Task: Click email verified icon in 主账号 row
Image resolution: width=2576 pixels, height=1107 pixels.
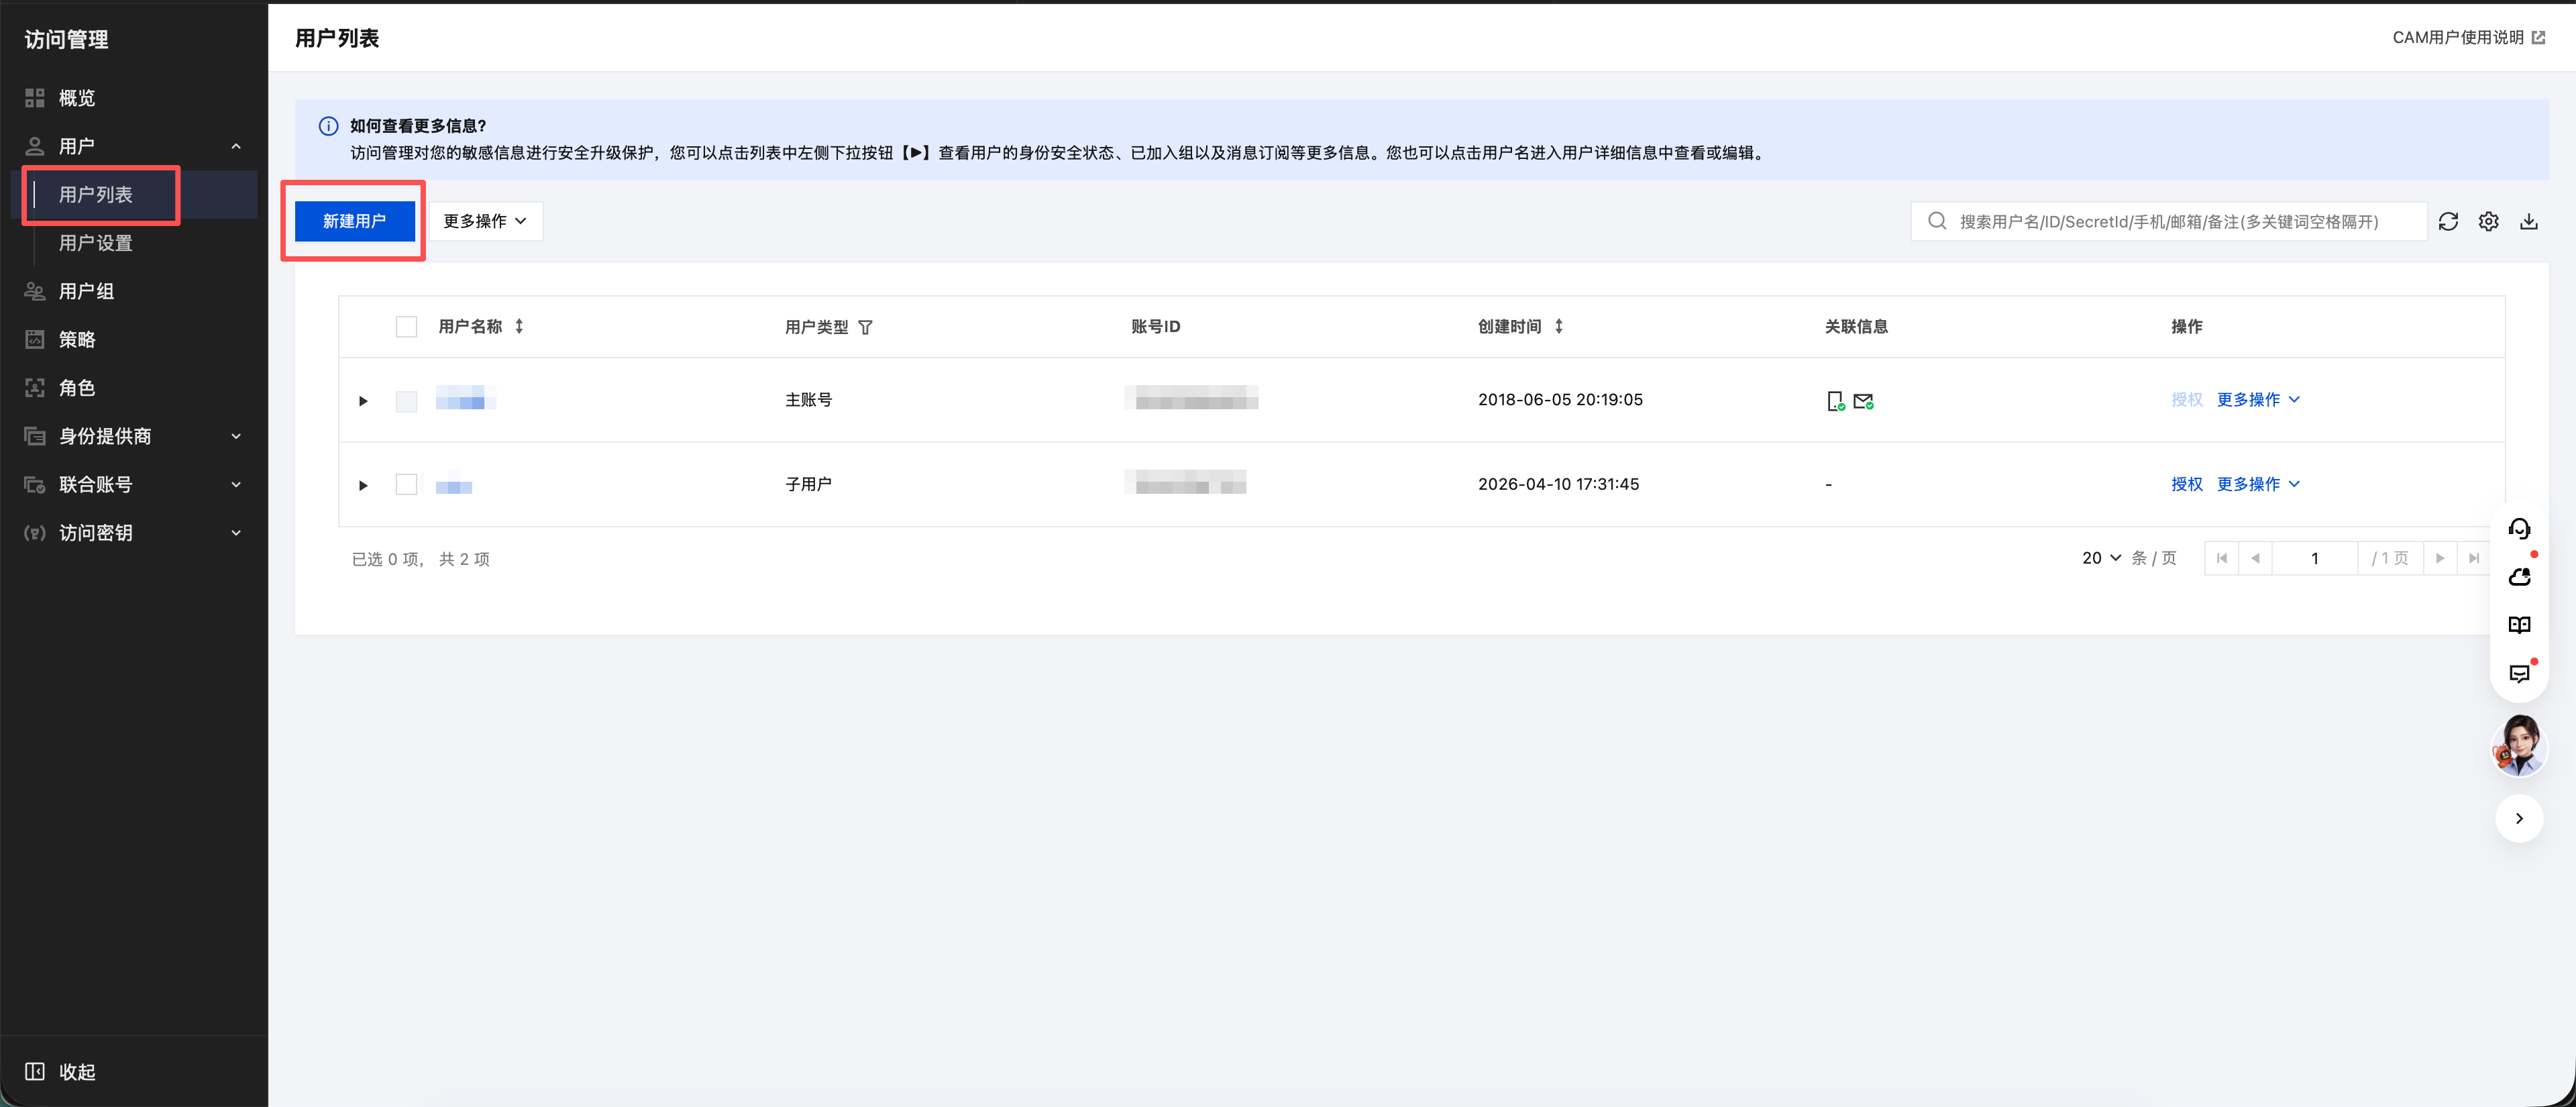Action: 1863,400
